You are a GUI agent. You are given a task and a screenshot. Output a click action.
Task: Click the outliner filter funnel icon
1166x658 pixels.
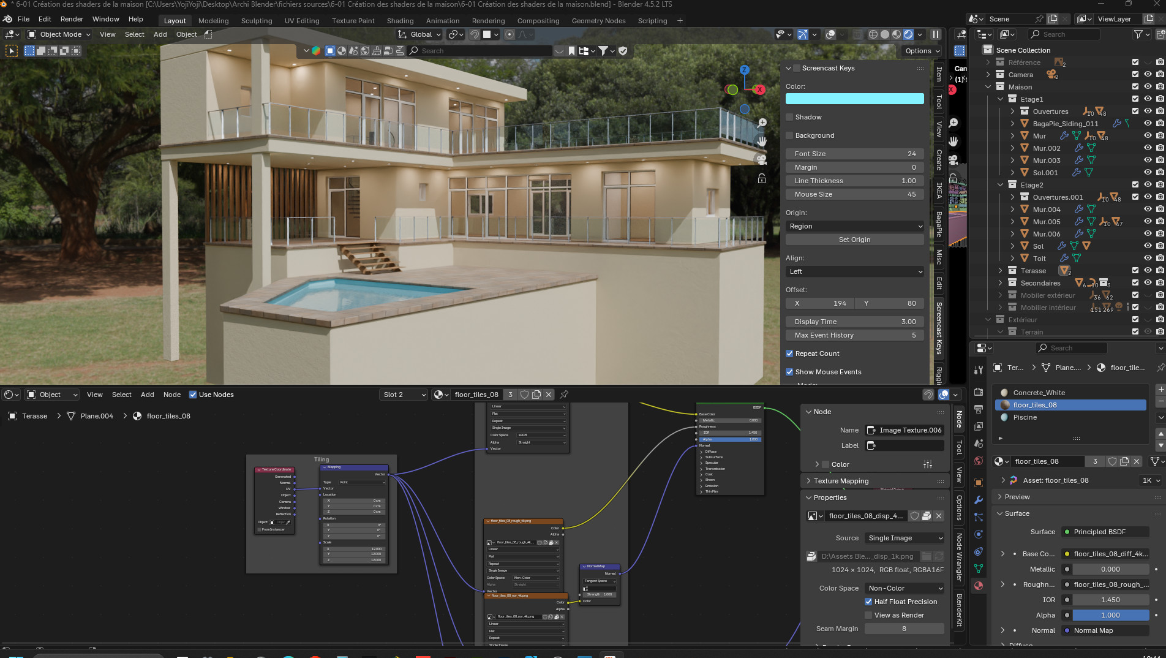[x=1138, y=34]
